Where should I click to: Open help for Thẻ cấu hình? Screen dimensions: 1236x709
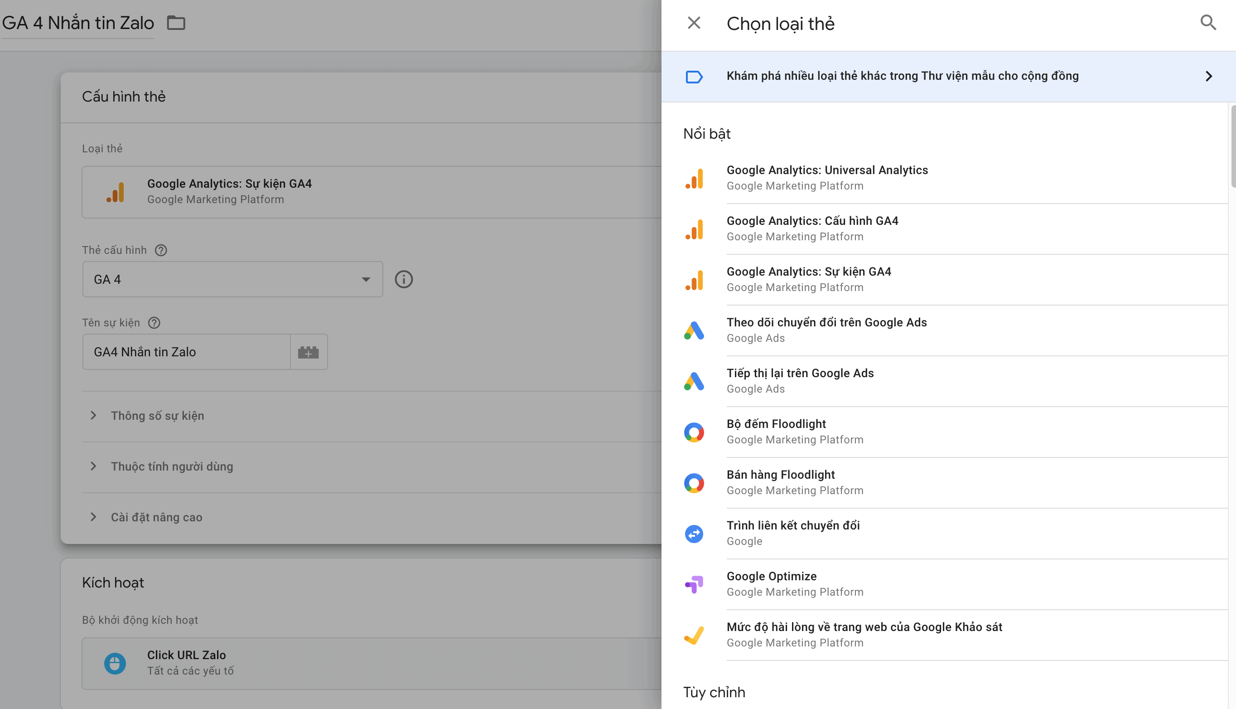pyautogui.click(x=160, y=250)
